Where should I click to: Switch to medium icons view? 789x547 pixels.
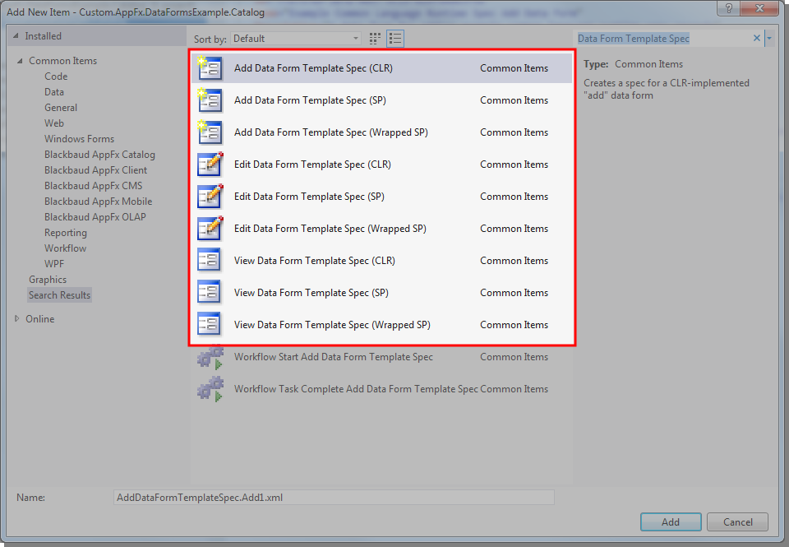click(x=375, y=39)
